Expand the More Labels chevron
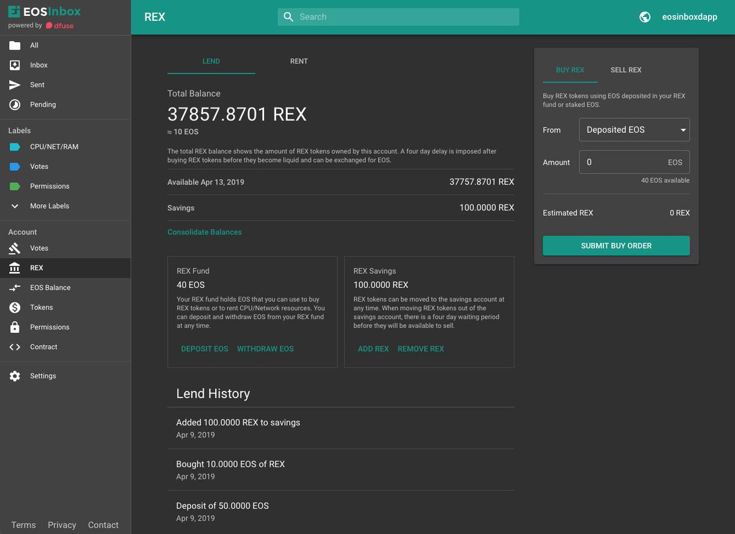The height and width of the screenshot is (534, 735). pyautogui.click(x=15, y=206)
